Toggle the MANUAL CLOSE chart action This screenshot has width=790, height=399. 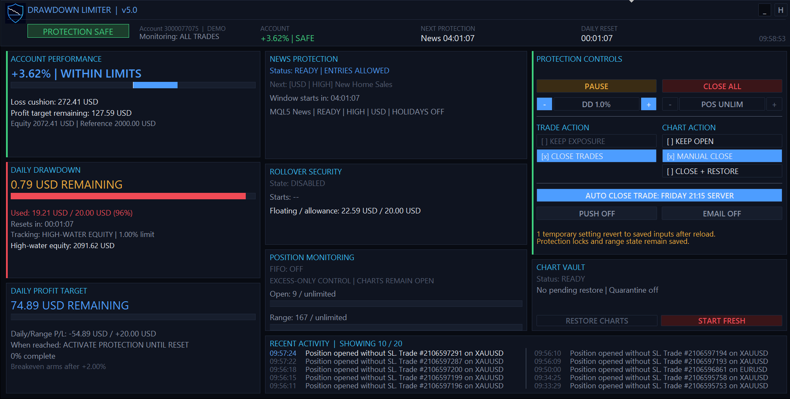tap(722, 156)
